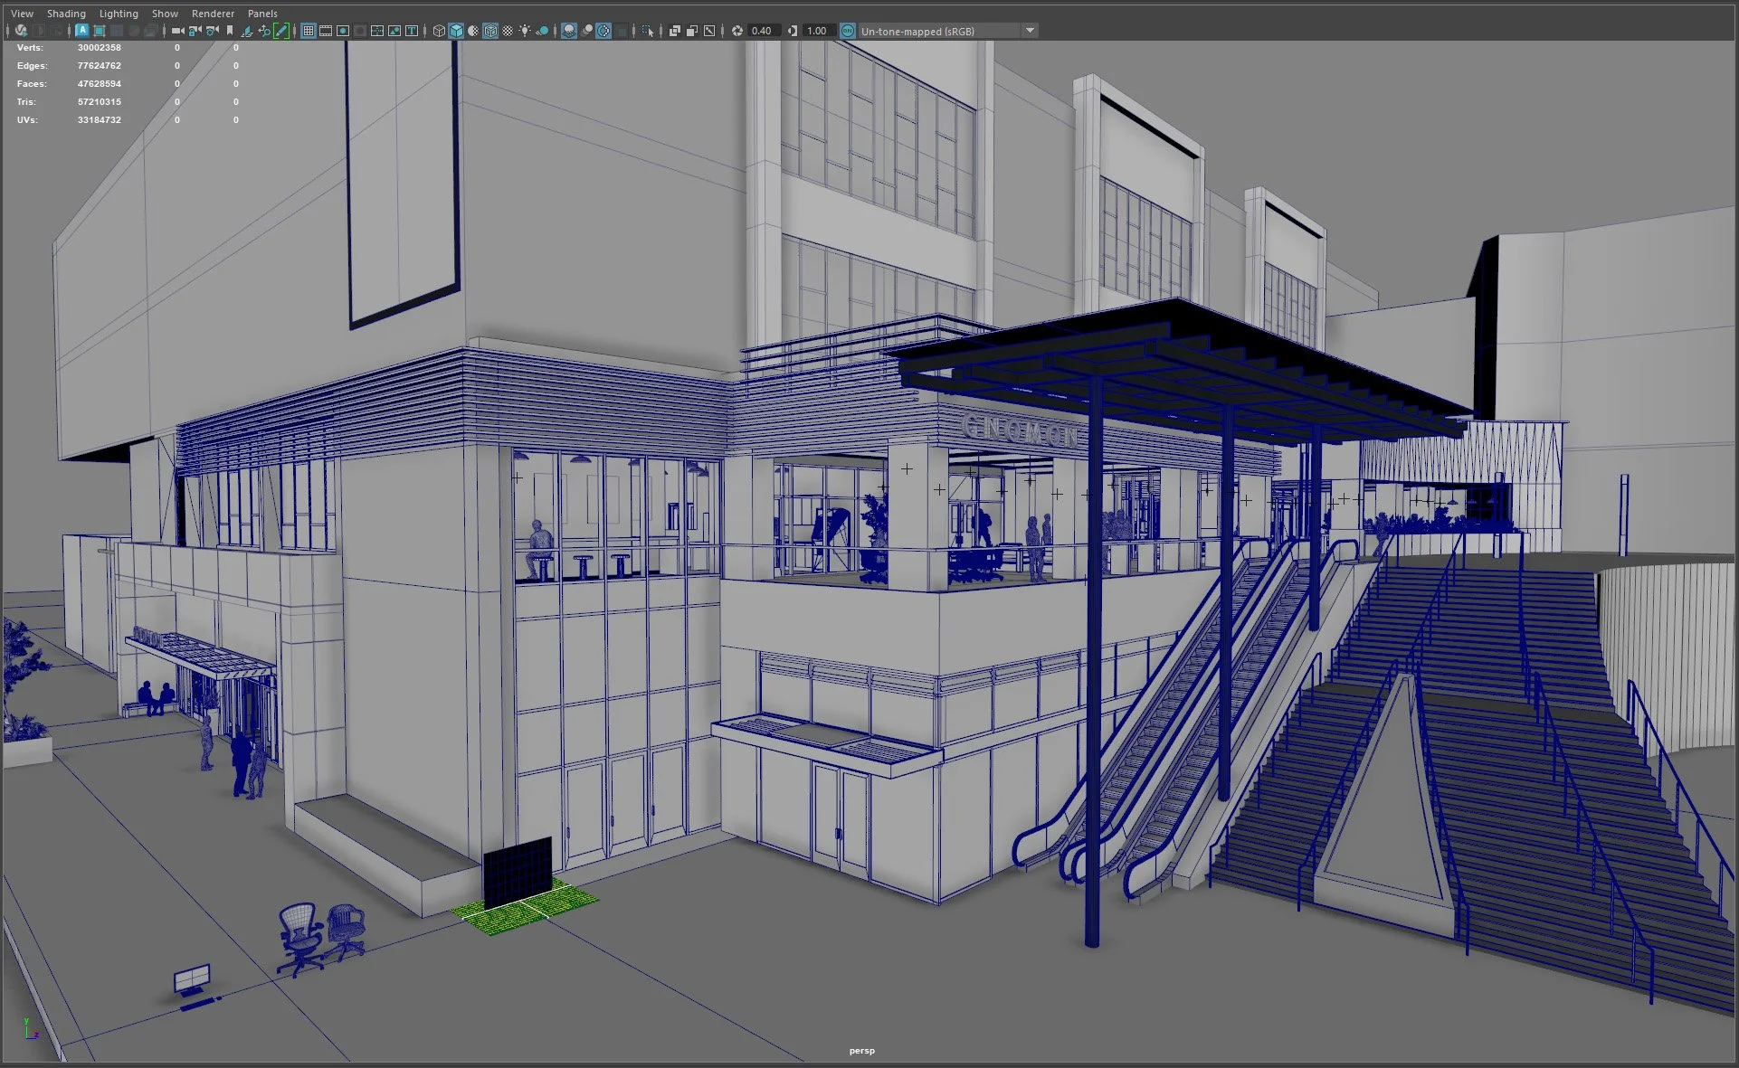Toggle the Resolution Gate overlay
Image resolution: width=1739 pixels, height=1068 pixels.
click(343, 31)
